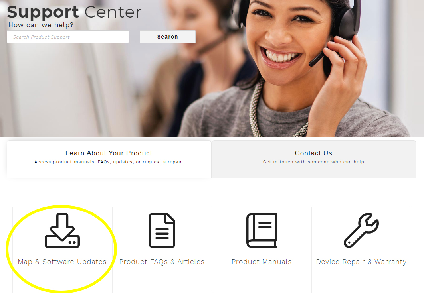Viewport: 424px width, 301px height.
Task: Click the Learn About Your Product title text
Action: [x=109, y=153]
